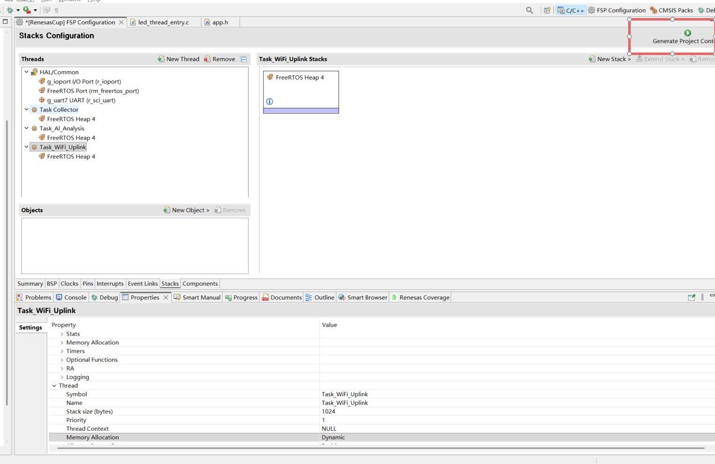Click New Thread in Threads panel
This screenshot has width=715, height=464.
pyautogui.click(x=178, y=59)
